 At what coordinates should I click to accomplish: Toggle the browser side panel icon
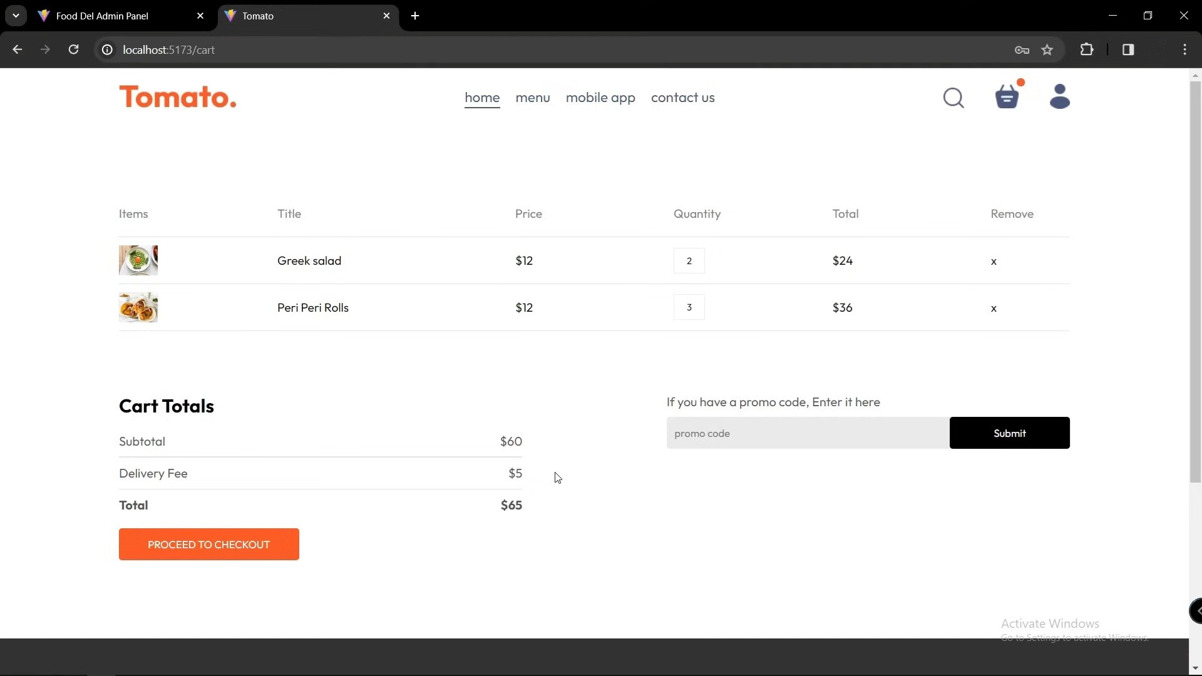point(1128,50)
